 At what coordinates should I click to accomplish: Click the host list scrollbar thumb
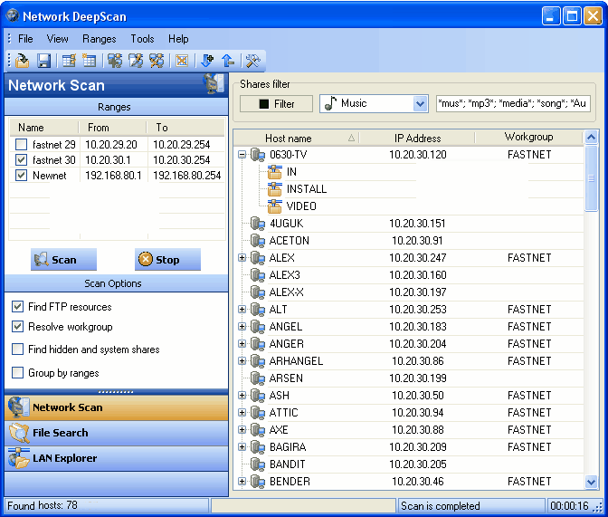(592, 178)
